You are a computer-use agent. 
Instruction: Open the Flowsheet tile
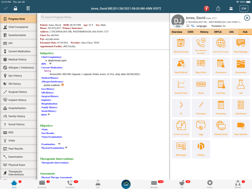pyautogui.click(x=221, y=108)
